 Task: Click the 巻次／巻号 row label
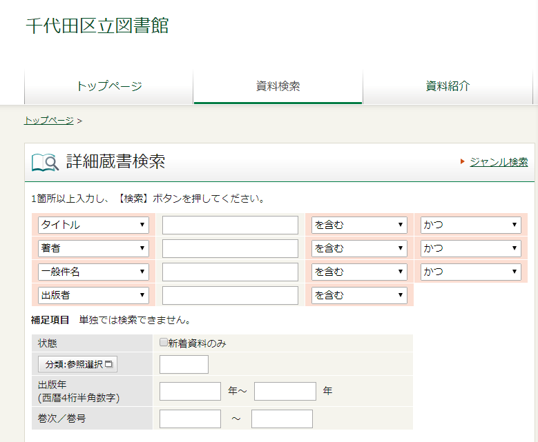point(61,419)
